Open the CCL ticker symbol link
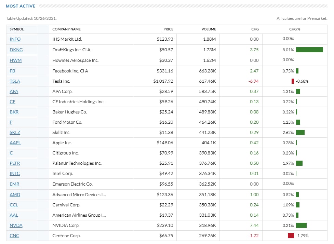This screenshot has width=334, height=244. (x=14, y=205)
